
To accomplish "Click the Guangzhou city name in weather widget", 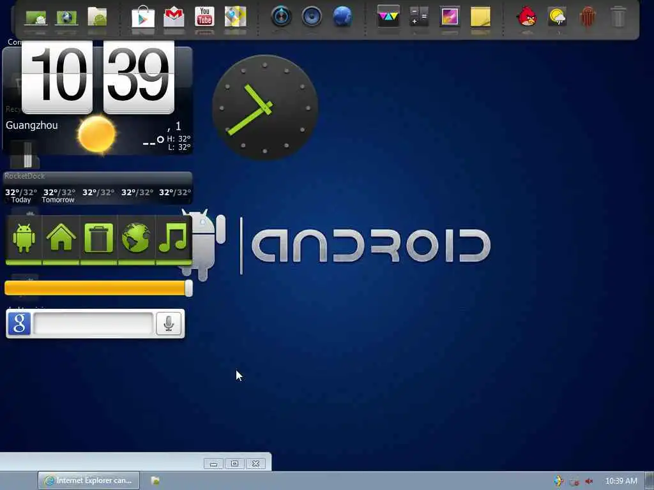I will [32, 126].
